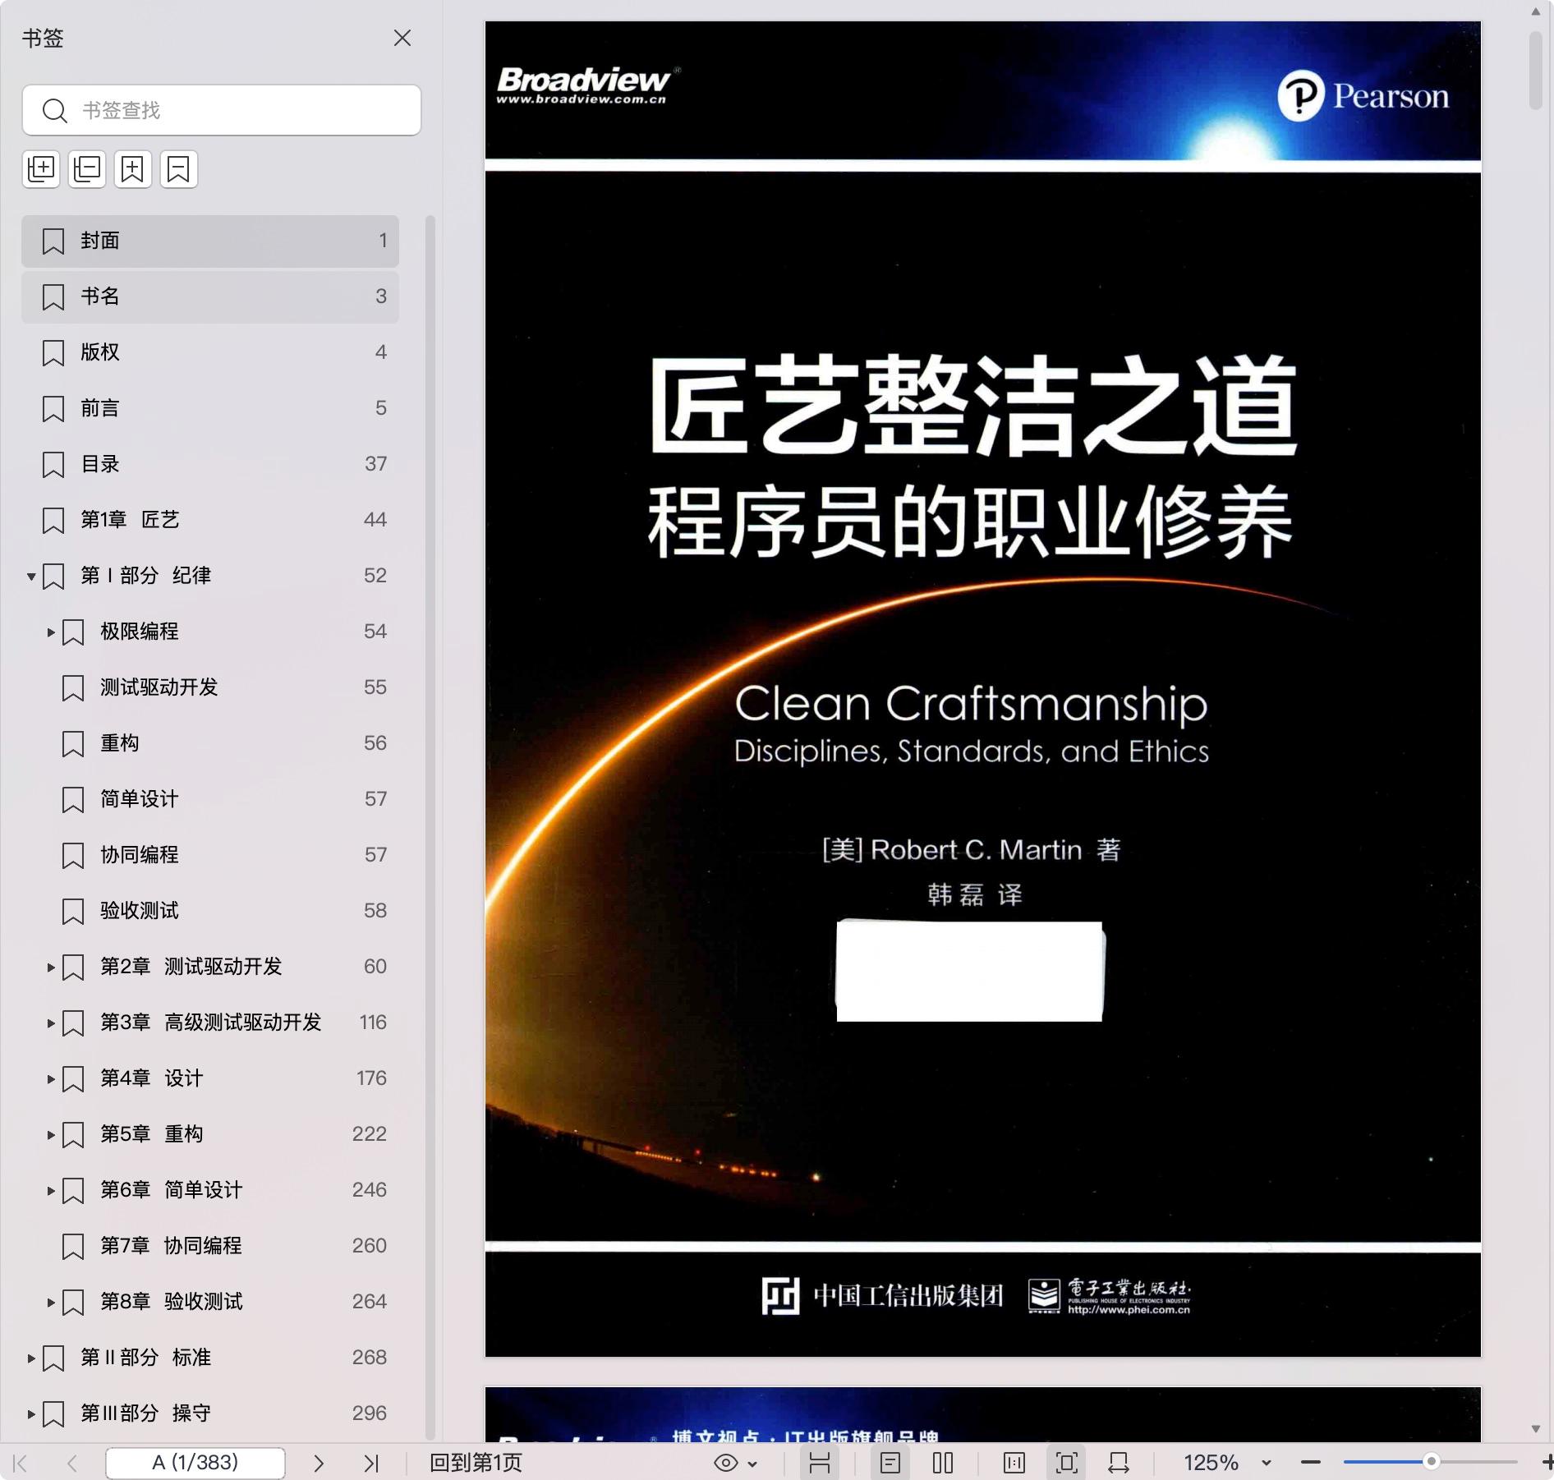Click the 回到第1页 button
This screenshot has height=1480, width=1554.
pos(476,1463)
